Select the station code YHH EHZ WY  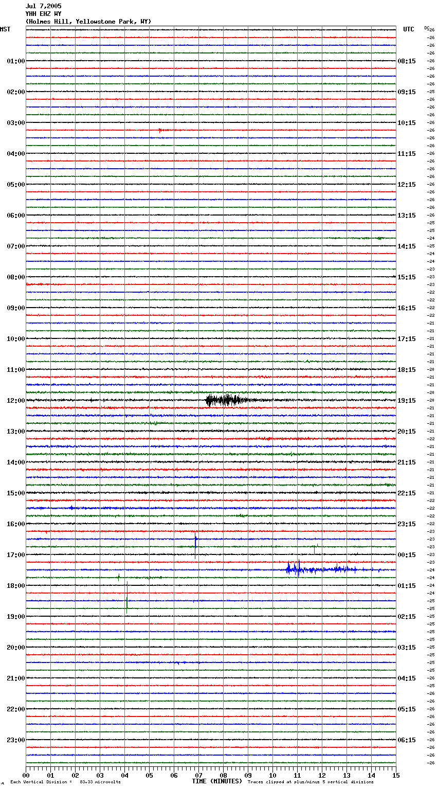click(44, 14)
